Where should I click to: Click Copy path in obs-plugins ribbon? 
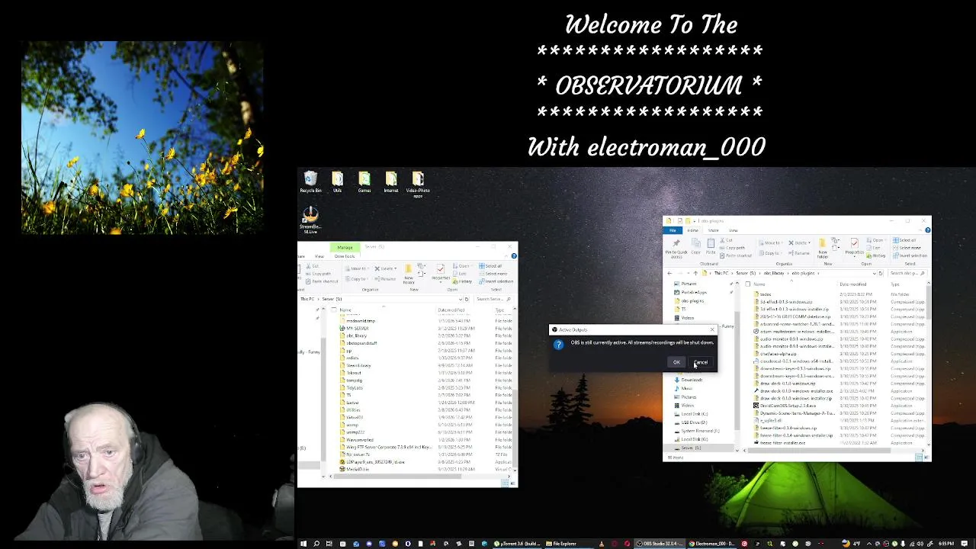pos(733,248)
